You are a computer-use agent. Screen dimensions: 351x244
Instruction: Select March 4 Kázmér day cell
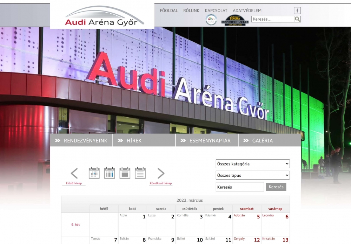(218, 224)
